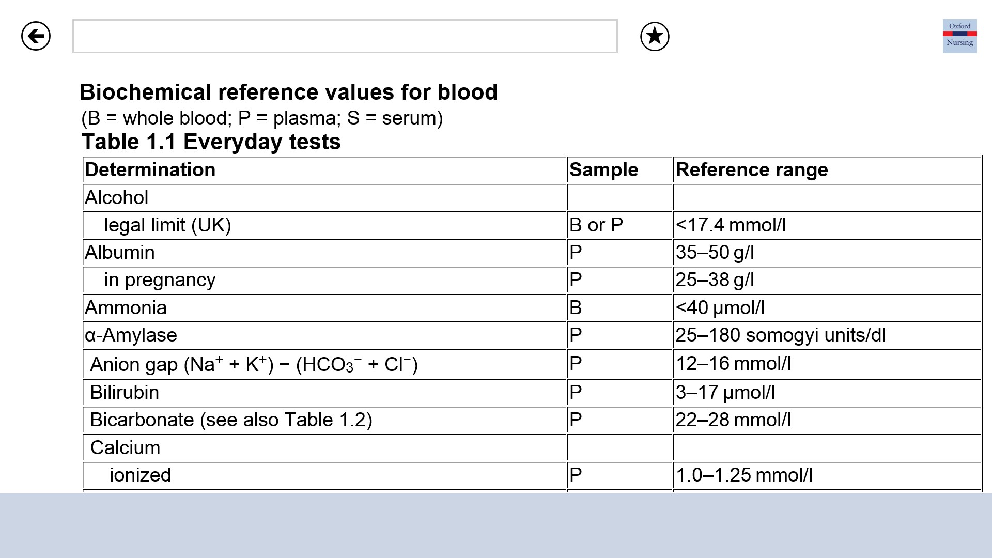
Task: Select the Anion gap row
Action: [253, 364]
